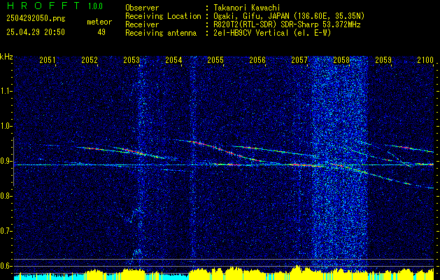Click the Receiving antenna field label
Viewport: 440px width, 280px height.
click(x=161, y=33)
